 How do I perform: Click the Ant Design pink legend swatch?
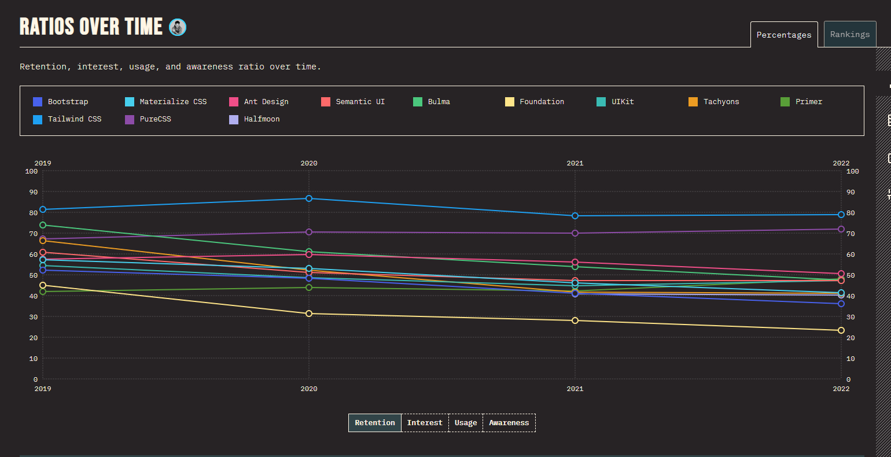click(234, 102)
